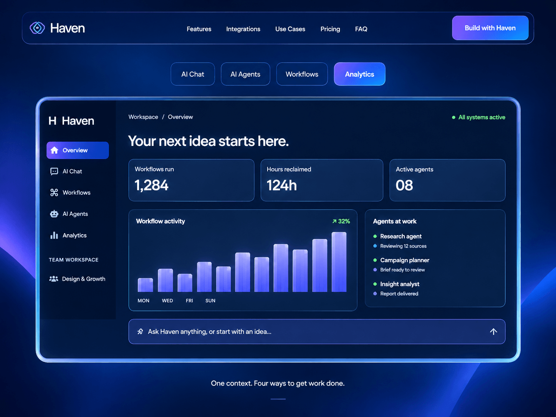Click the dot beside Brief ready to review

click(x=375, y=270)
